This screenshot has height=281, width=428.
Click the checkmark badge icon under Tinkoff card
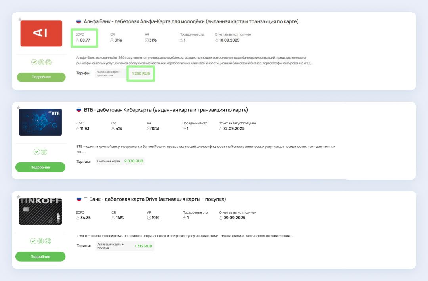coord(34,241)
